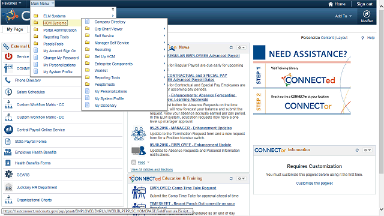Open the Add To dropdown

[x=343, y=16]
